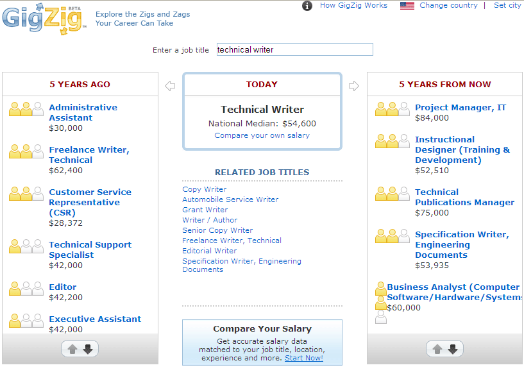The height and width of the screenshot is (372, 524).
Task: Click up arrow under 5 Years From Now list
Action: [437, 350]
